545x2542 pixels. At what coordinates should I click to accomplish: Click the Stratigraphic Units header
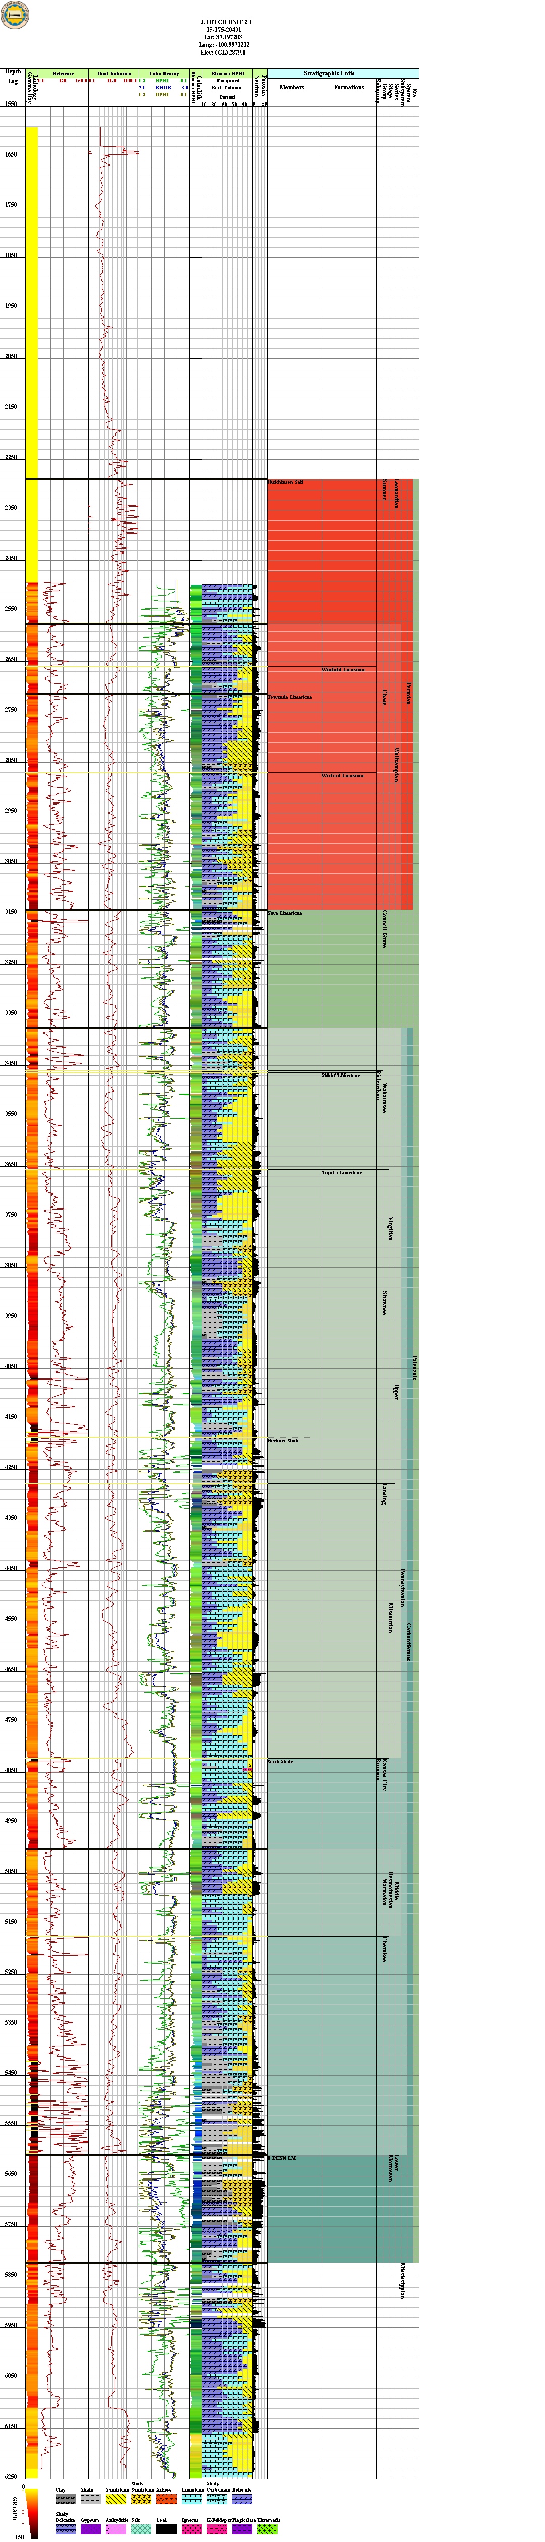click(x=329, y=73)
